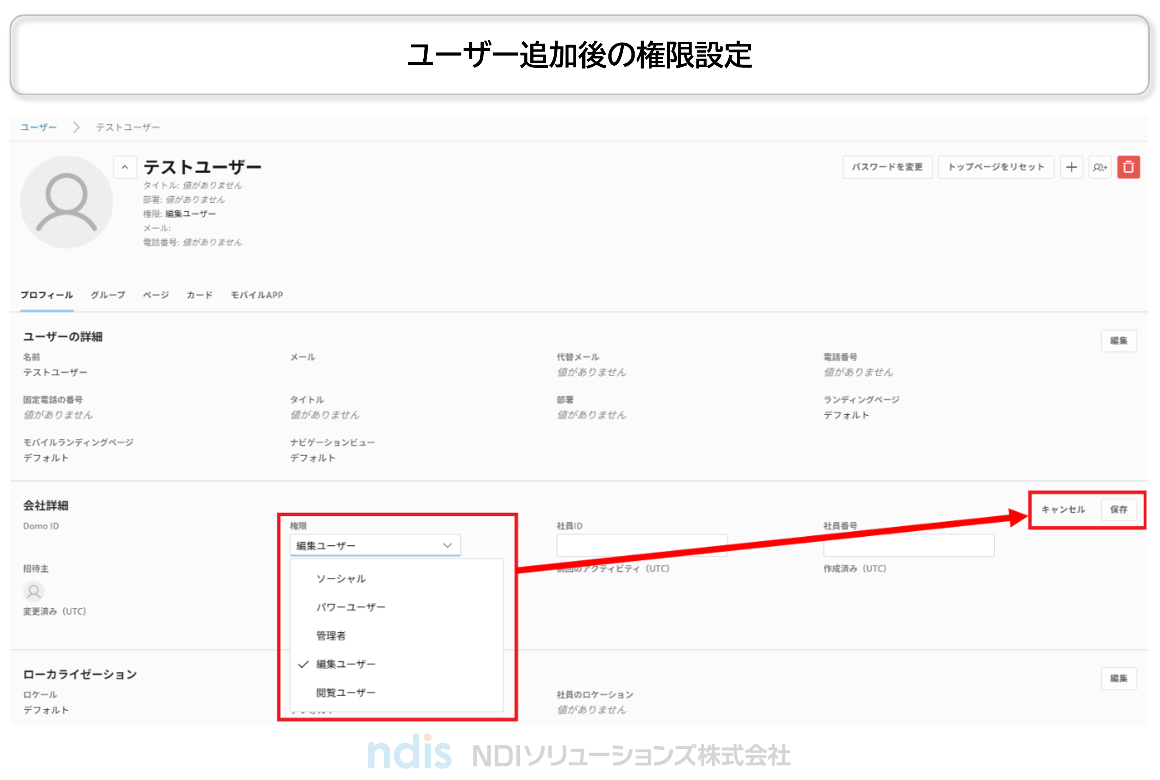Open the 権限 dropdown showing 編集ユーザー

point(375,546)
